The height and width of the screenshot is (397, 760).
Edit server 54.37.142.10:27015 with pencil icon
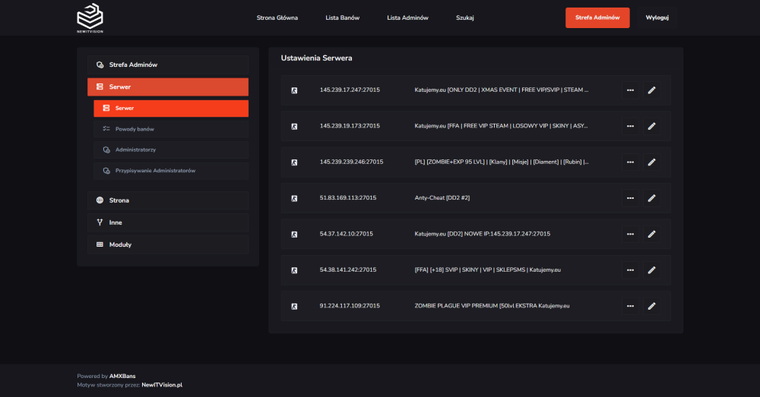point(651,234)
